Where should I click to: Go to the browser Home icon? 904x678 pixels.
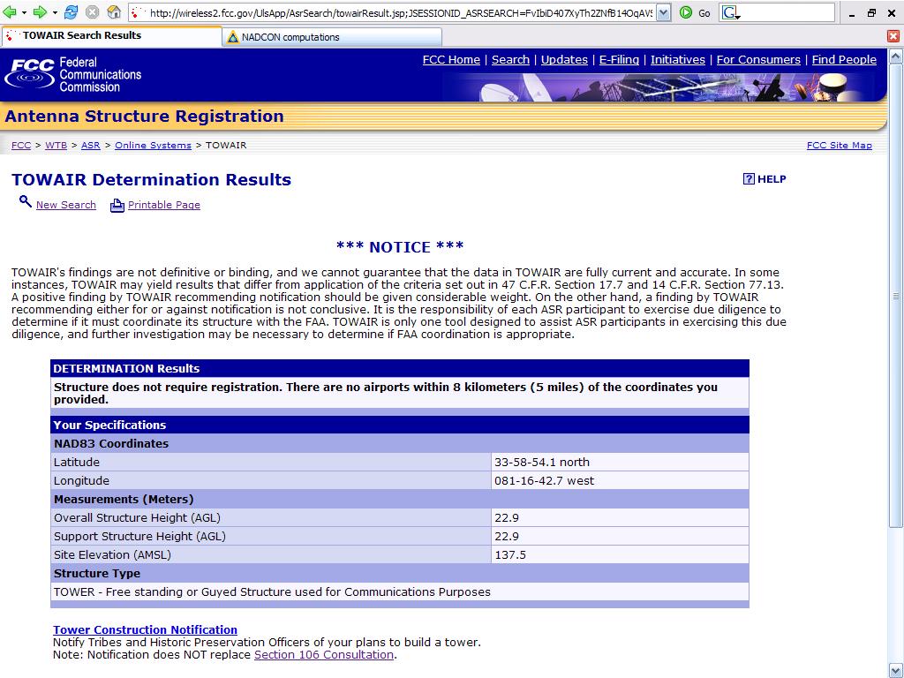[x=114, y=12]
